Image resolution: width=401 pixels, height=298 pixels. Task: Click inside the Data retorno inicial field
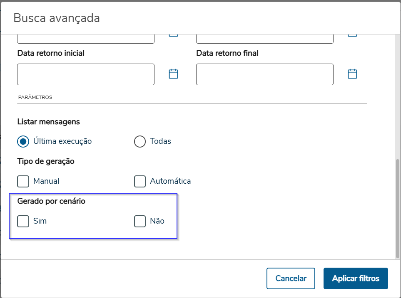85,74
